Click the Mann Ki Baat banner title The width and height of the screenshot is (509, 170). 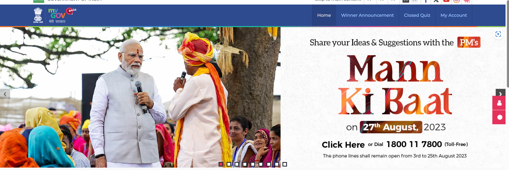click(395, 85)
